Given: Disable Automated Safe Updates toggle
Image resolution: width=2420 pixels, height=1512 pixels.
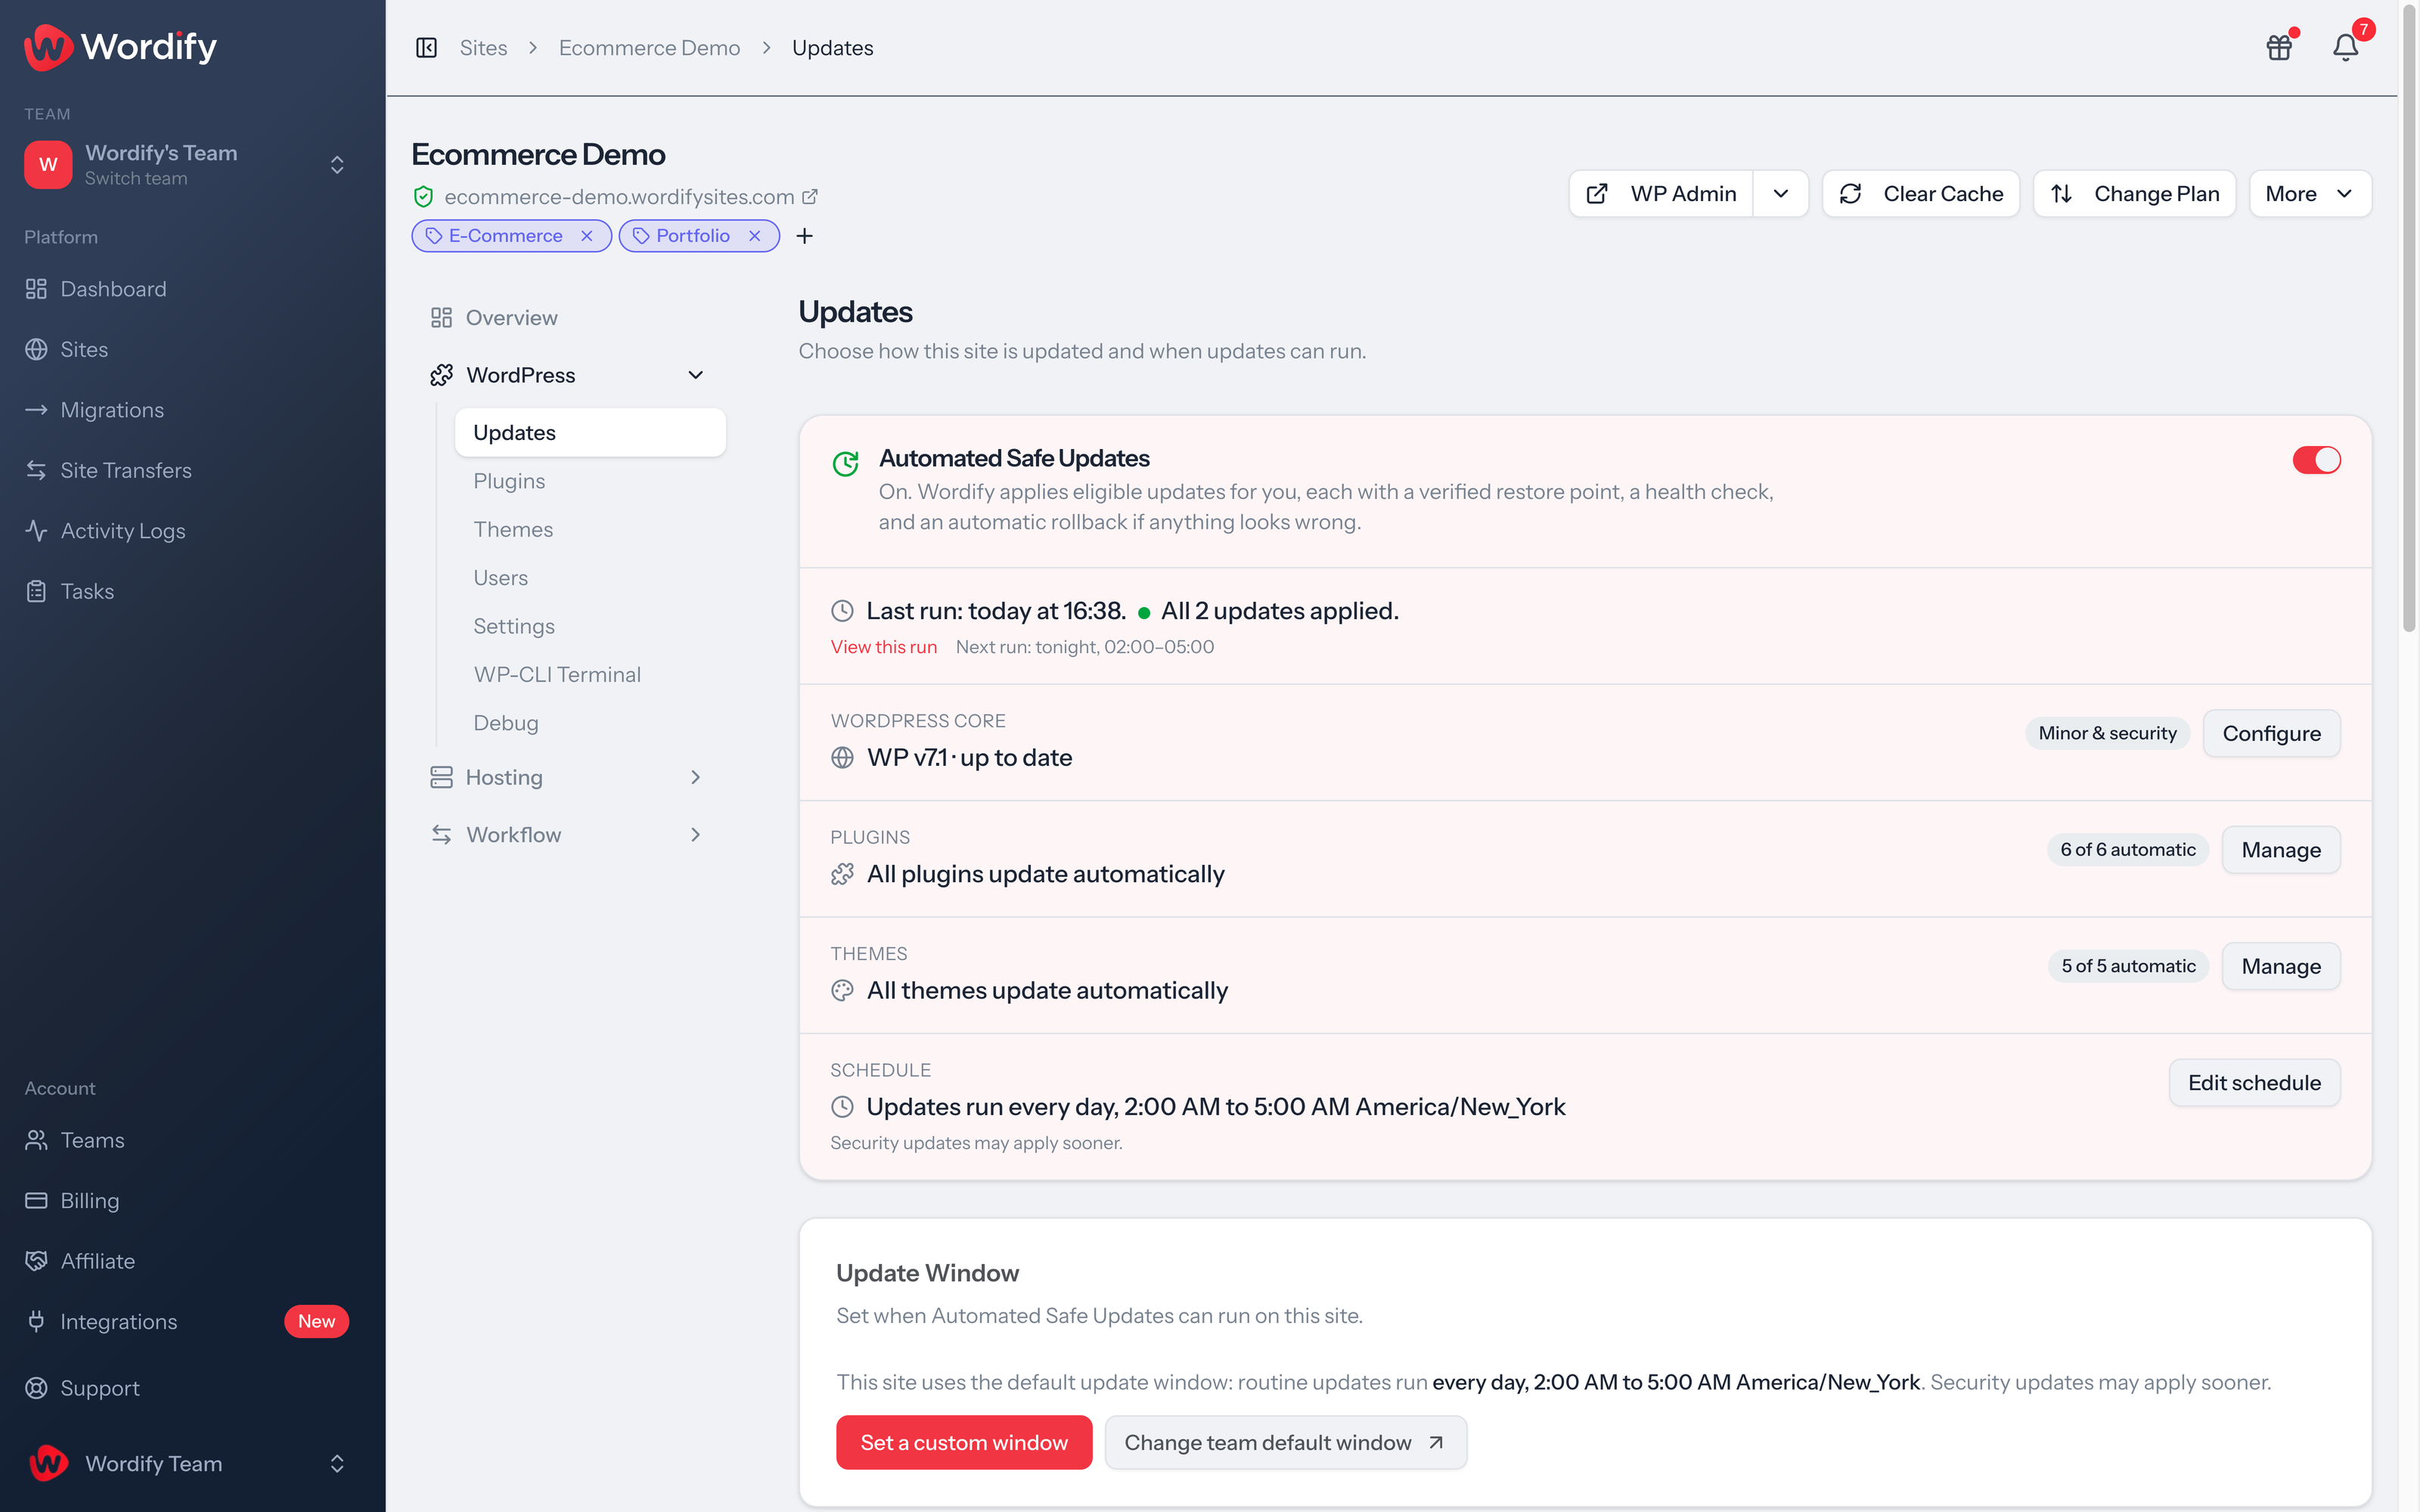Looking at the screenshot, I should [2316, 460].
